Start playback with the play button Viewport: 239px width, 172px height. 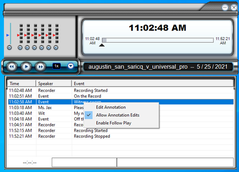[26, 67]
